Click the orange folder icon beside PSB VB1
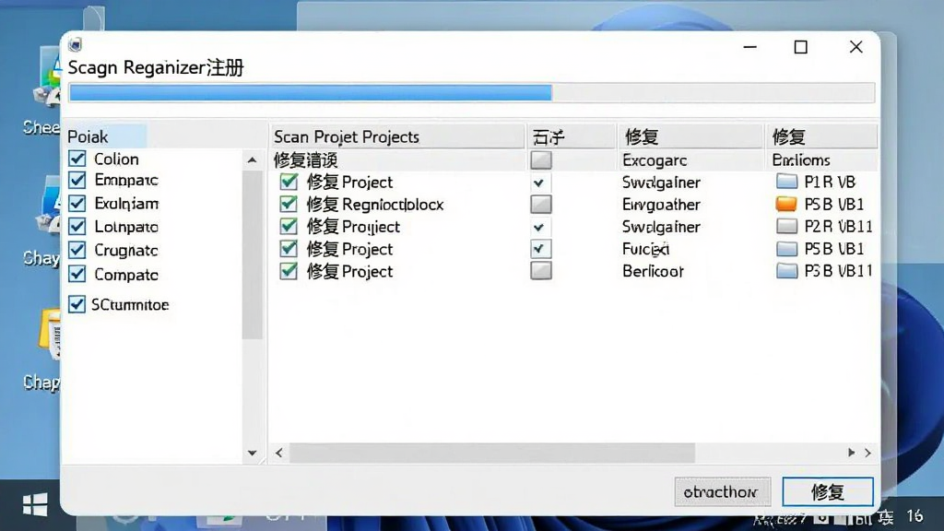The width and height of the screenshot is (944, 531). tap(786, 204)
